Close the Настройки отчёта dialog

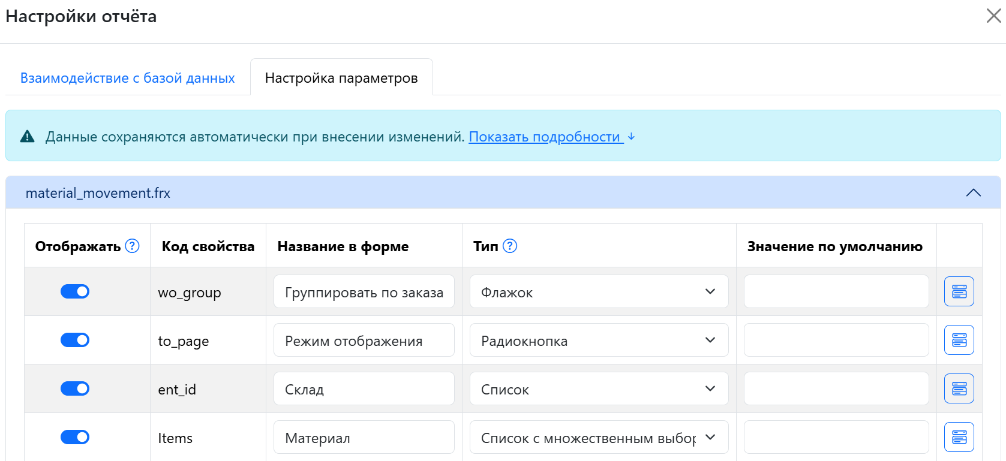pyautogui.click(x=993, y=16)
